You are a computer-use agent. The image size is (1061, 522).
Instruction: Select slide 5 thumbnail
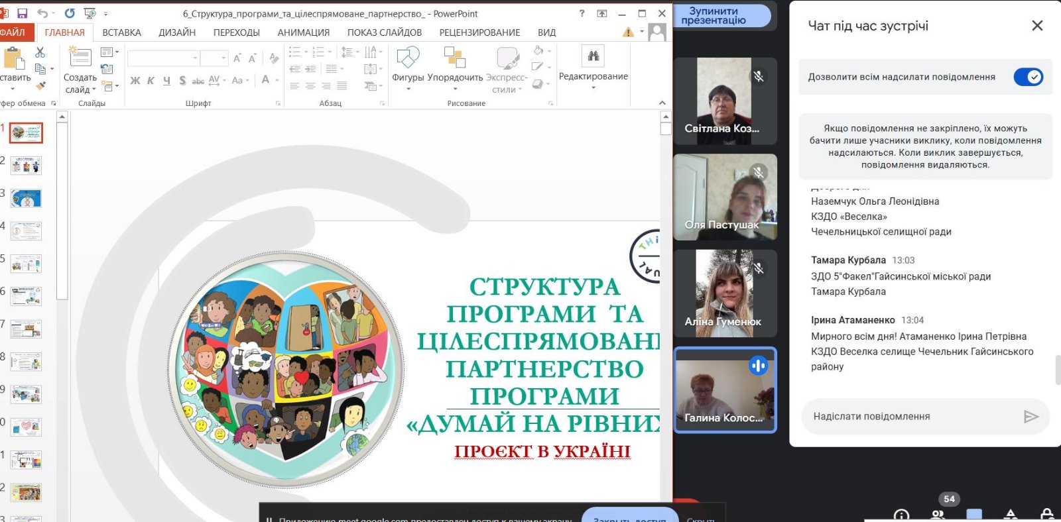coord(26,264)
